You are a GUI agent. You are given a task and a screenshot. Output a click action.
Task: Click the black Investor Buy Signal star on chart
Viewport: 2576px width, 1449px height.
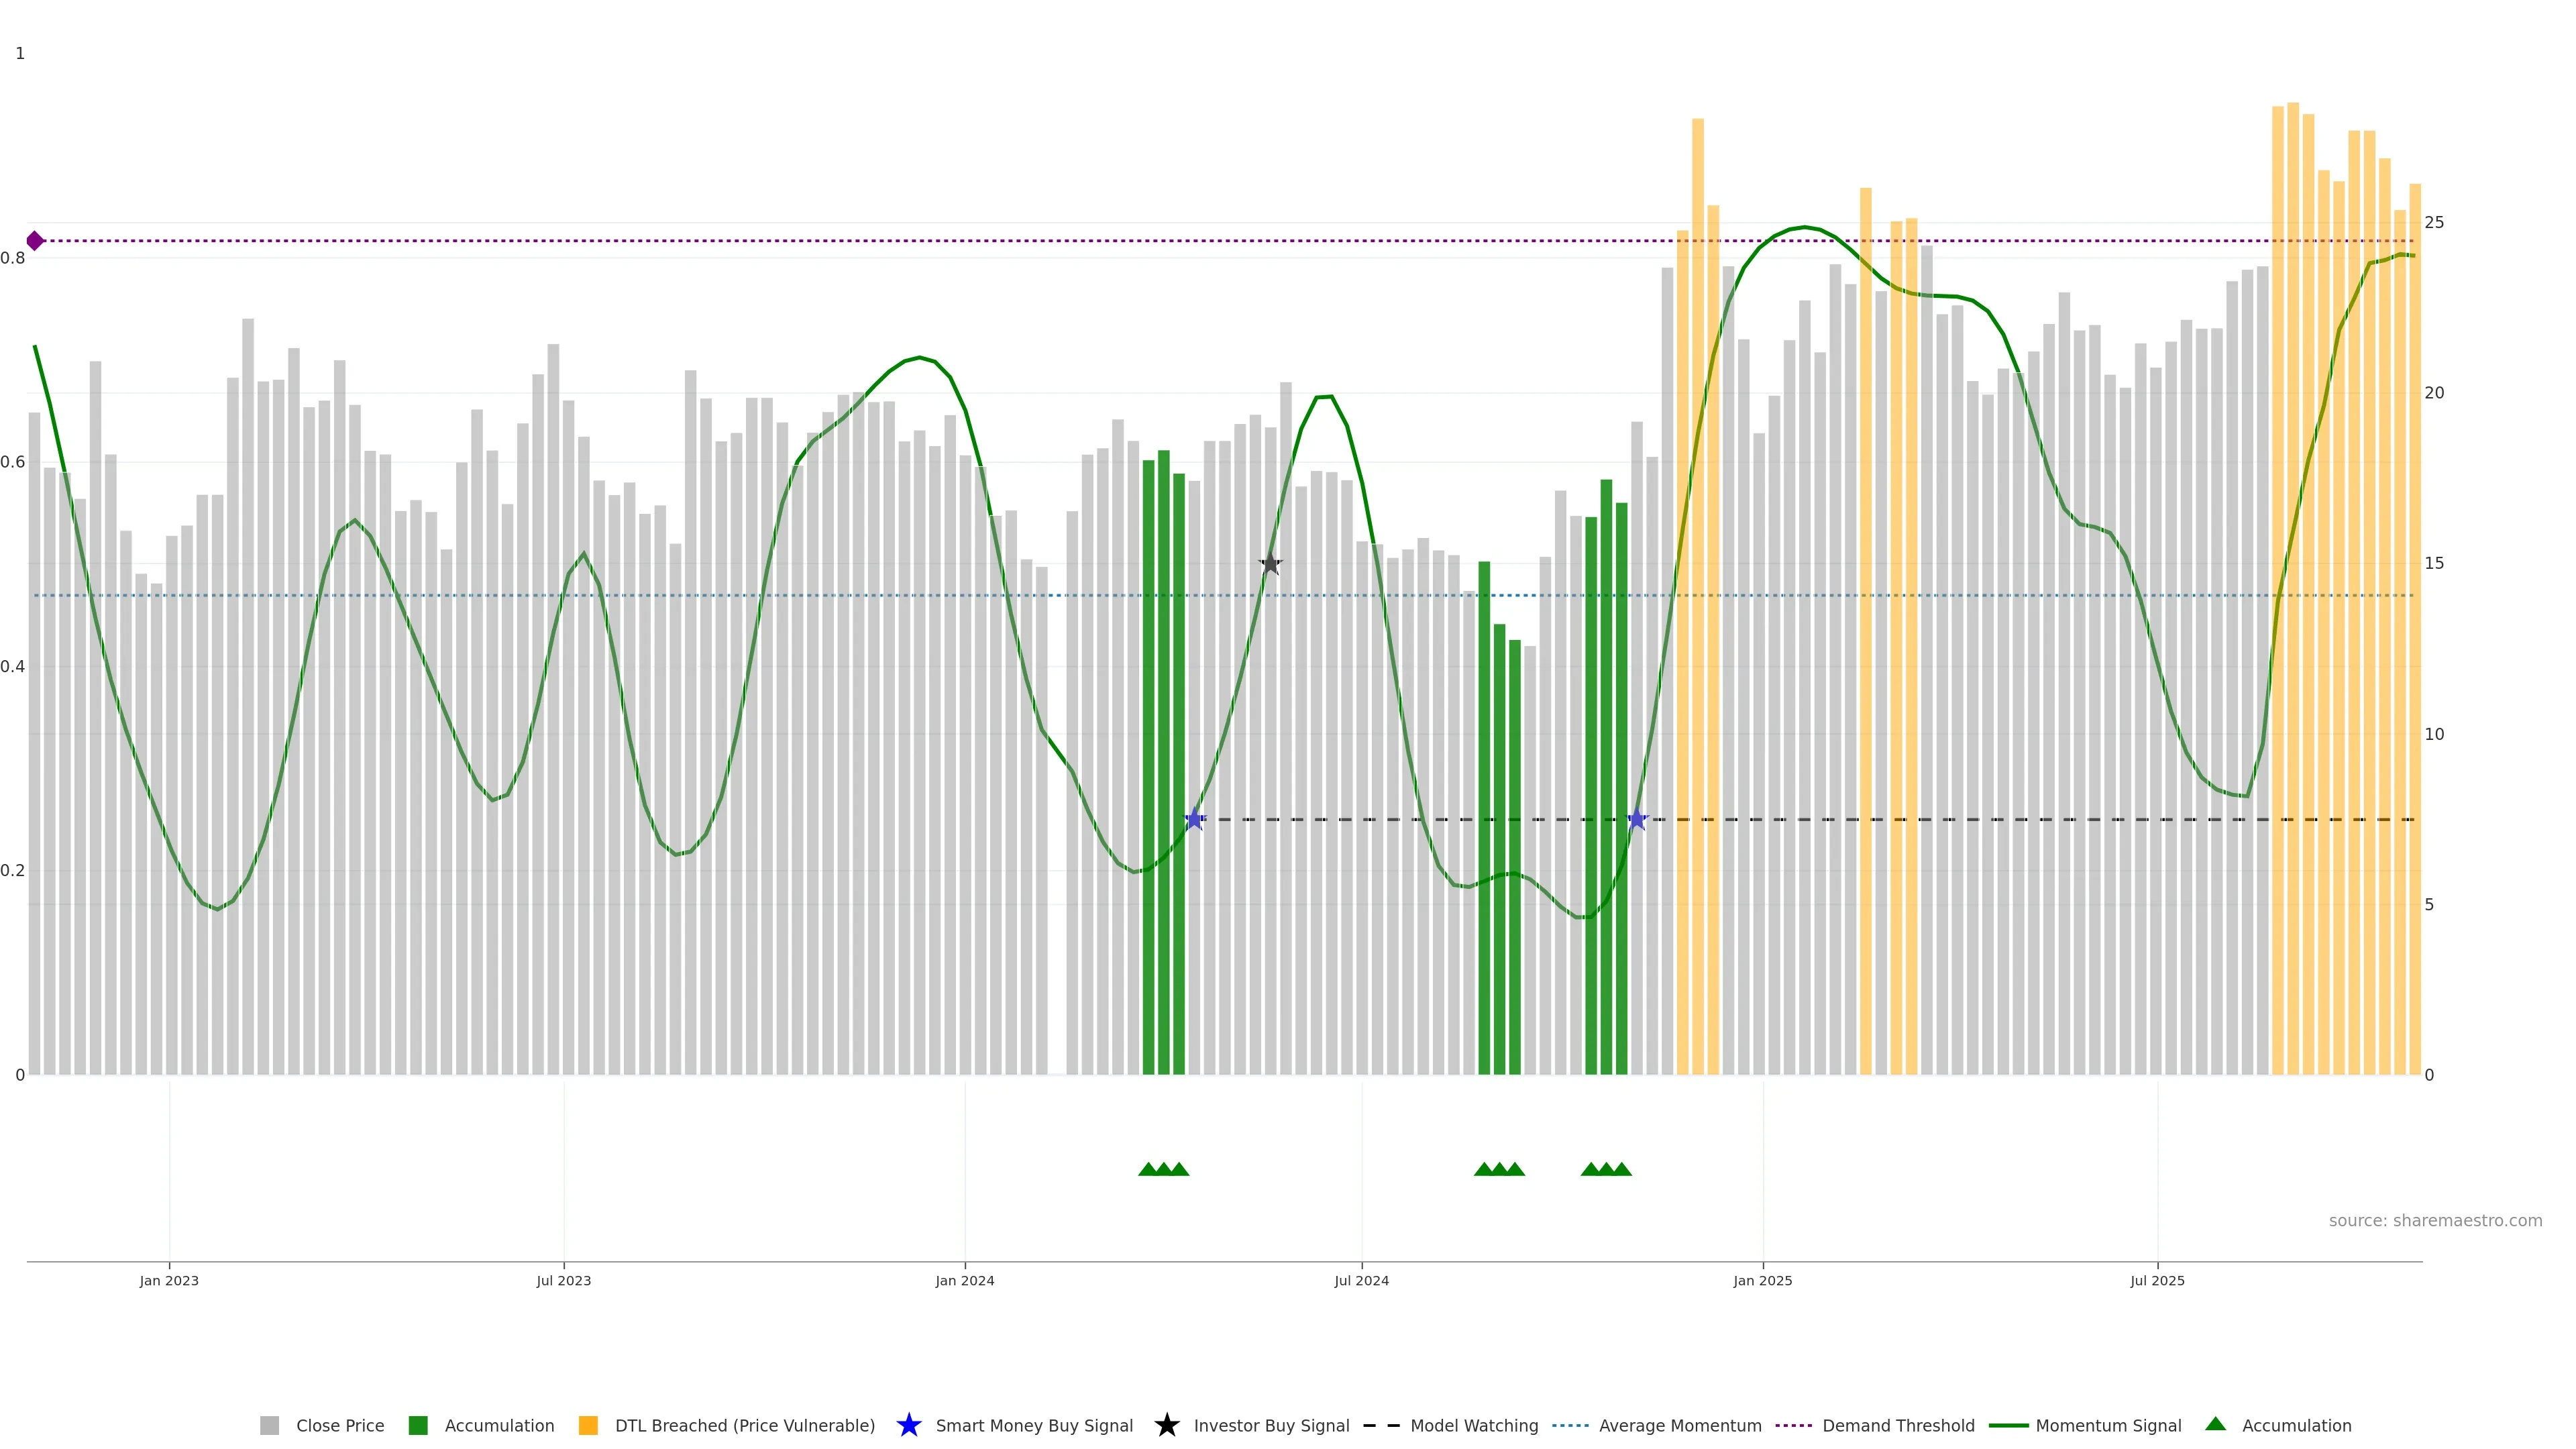(x=1270, y=564)
